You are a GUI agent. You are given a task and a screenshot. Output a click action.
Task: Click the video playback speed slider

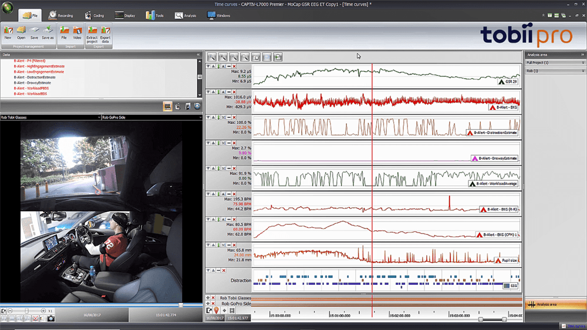pyautogui.click(x=26, y=310)
